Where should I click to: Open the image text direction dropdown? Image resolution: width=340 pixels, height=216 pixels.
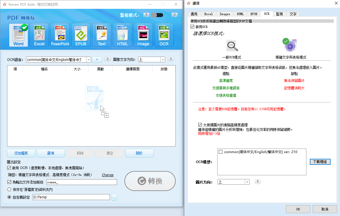[163, 59]
